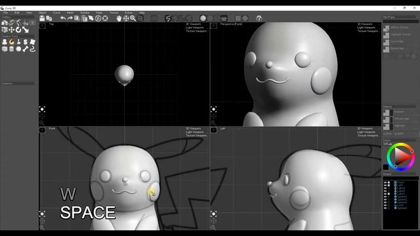Open the Curve menu
This screenshot has width=420, height=236.
[56, 12]
